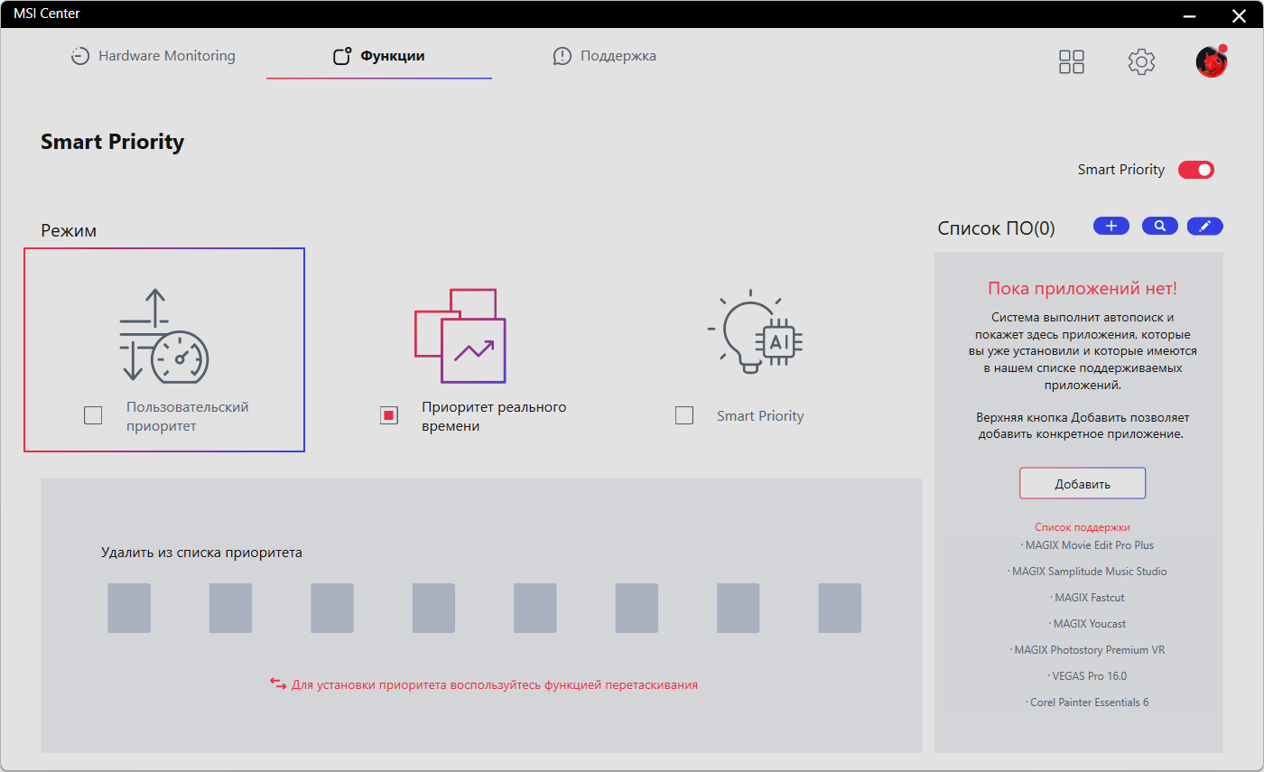Screen dimensions: 1264x772
Task: Uncheck the Приоритет реального времени checkbox
Action: tap(389, 415)
